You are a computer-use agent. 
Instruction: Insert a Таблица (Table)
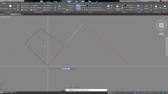pos(70,10)
